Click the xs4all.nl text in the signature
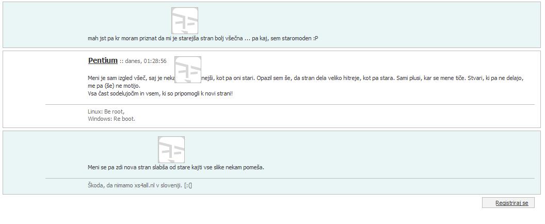The image size is (545, 224). (x=144, y=185)
